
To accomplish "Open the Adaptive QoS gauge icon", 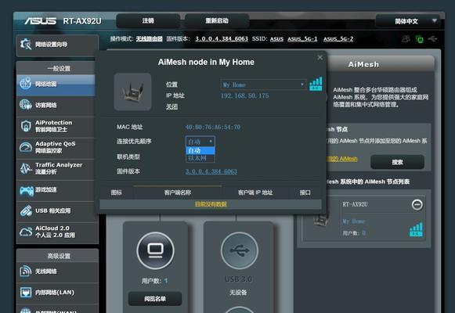I will pos(26,147).
